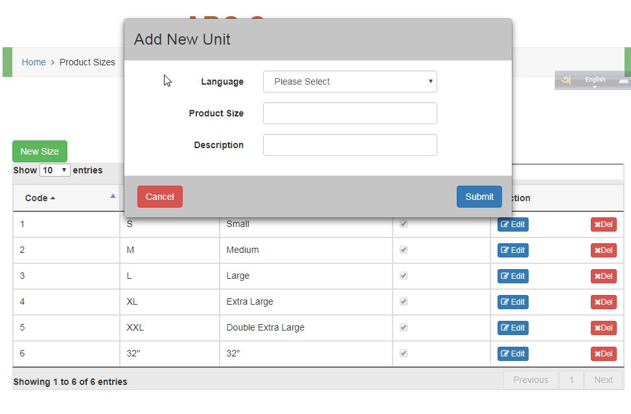631x414 pixels.
Task: Cancel the Add New Unit dialog
Action: pyautogui.click(x=160, y=197)
